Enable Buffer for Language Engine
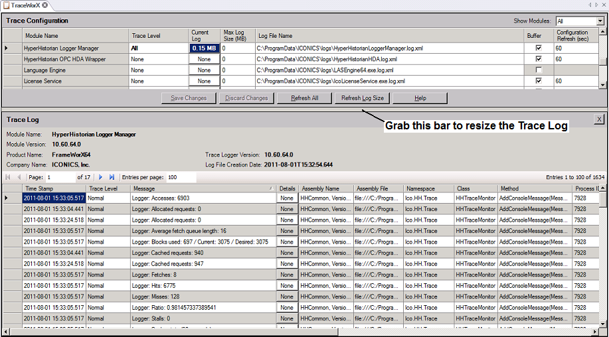Image resolution: width=609 pixels, height=337 pixels. (539, 70)
